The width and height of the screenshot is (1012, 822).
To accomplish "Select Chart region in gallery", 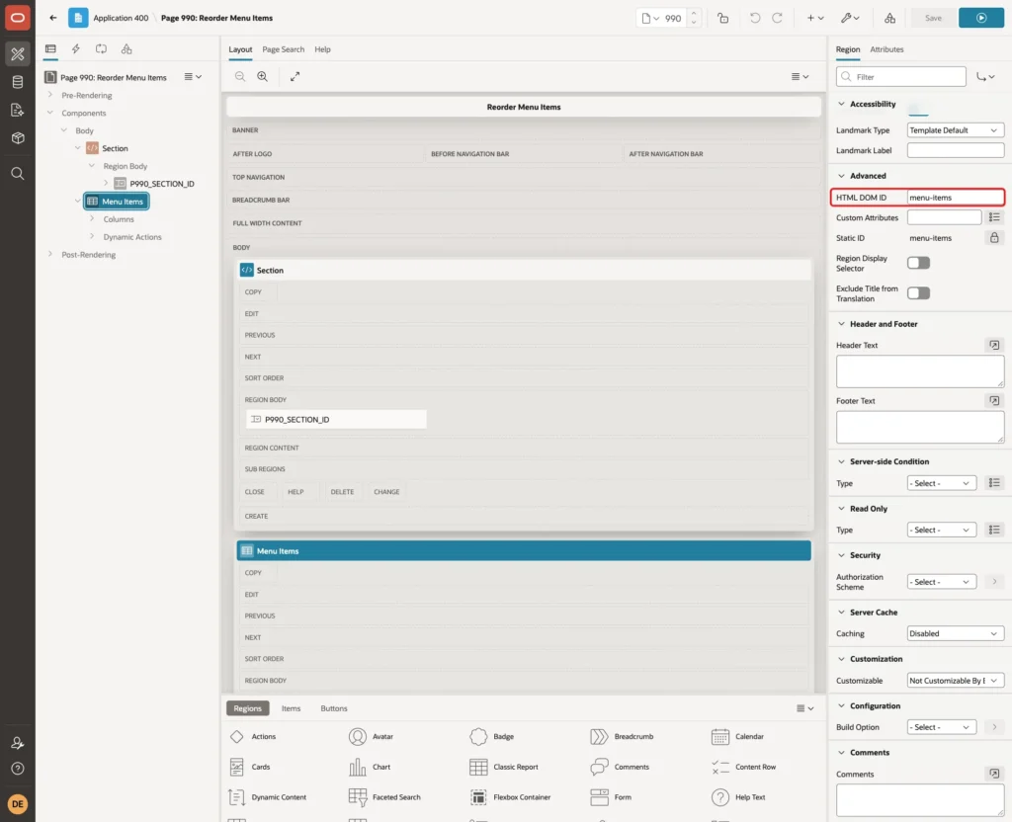I will [370, 767].
